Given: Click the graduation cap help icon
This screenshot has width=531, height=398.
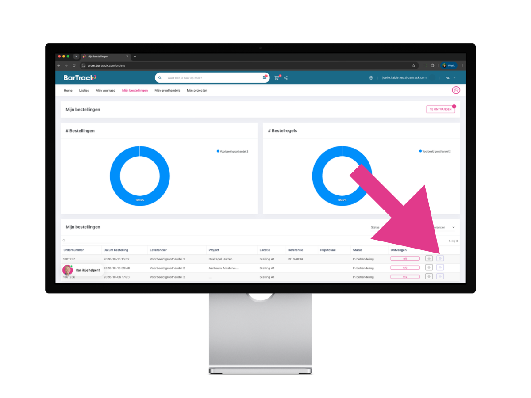Looking at the screenshot, I should [x=456, y=90].
